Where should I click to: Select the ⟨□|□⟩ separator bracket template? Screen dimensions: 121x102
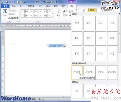tap(100, 72)
